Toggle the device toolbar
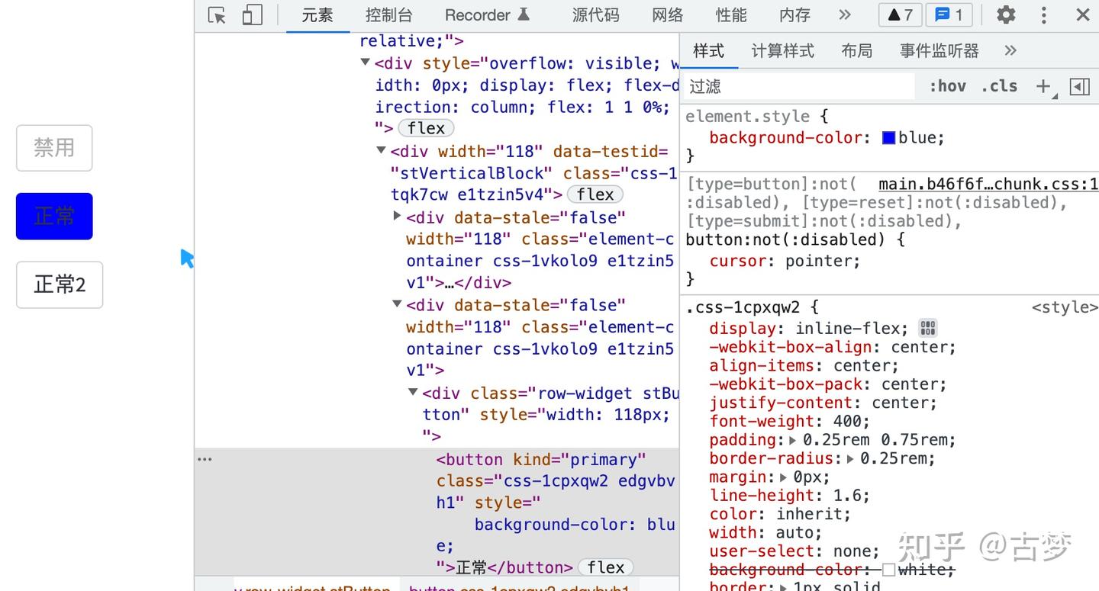The image size is (1099, 591). coord(252,14)
